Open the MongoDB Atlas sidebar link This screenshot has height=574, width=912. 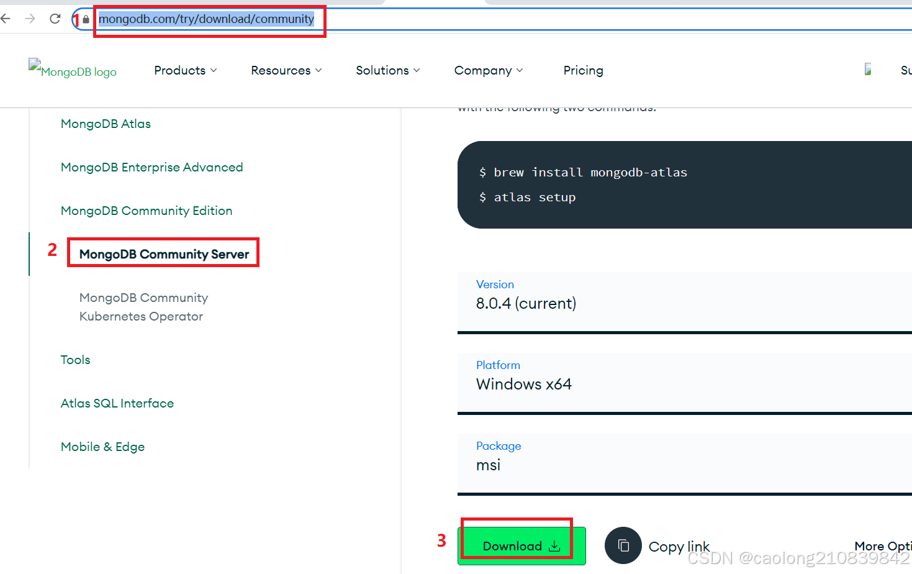[106, 124]
